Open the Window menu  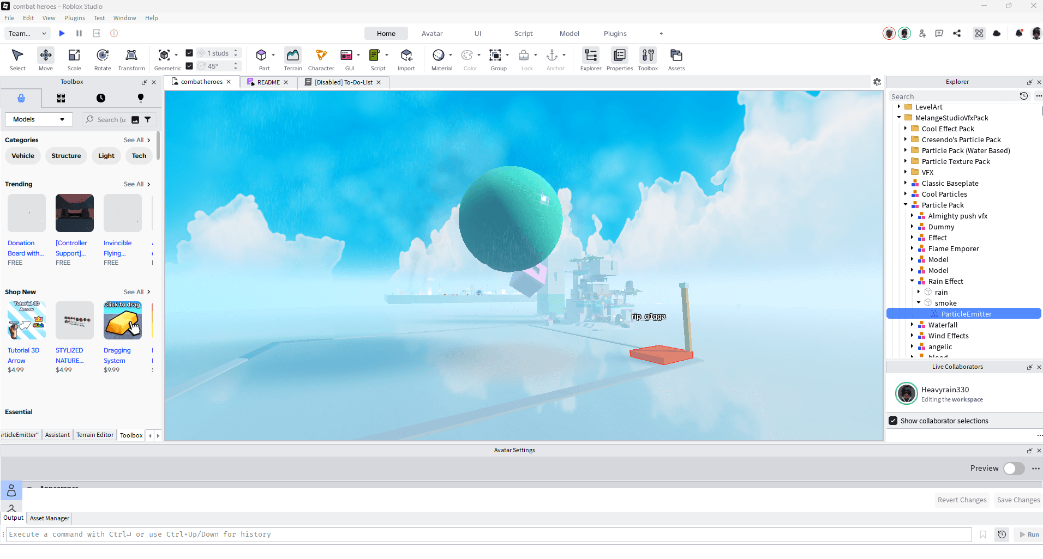[x=124, y=18]
